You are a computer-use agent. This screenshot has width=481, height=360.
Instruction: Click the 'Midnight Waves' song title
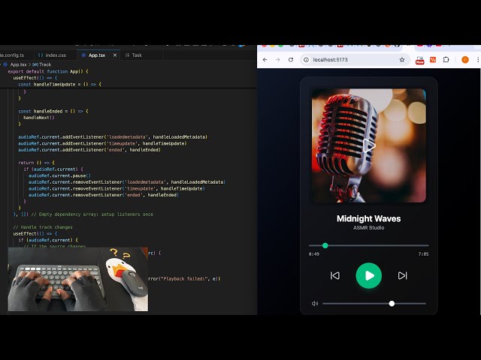click(368, 218)
